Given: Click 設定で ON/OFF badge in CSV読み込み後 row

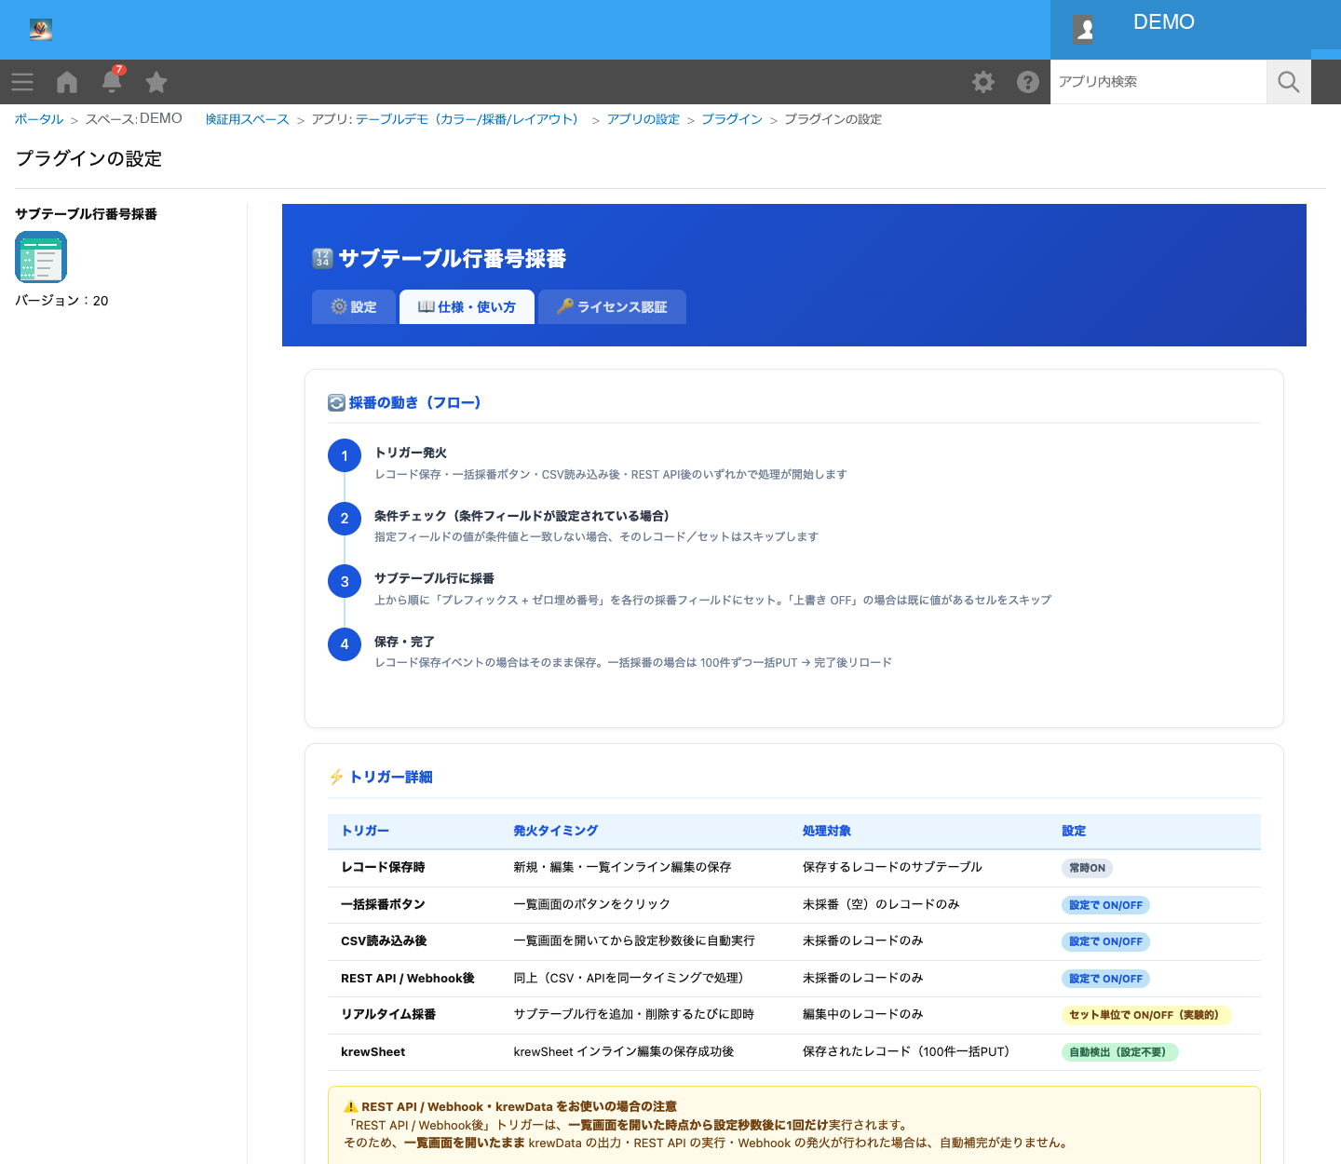Looking at the screenshot, I should click(x=1105, y=941).
